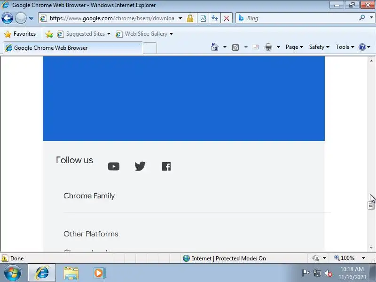Open Web Slice Gallery link
This screenshot has width=376, height=282.
142,34
